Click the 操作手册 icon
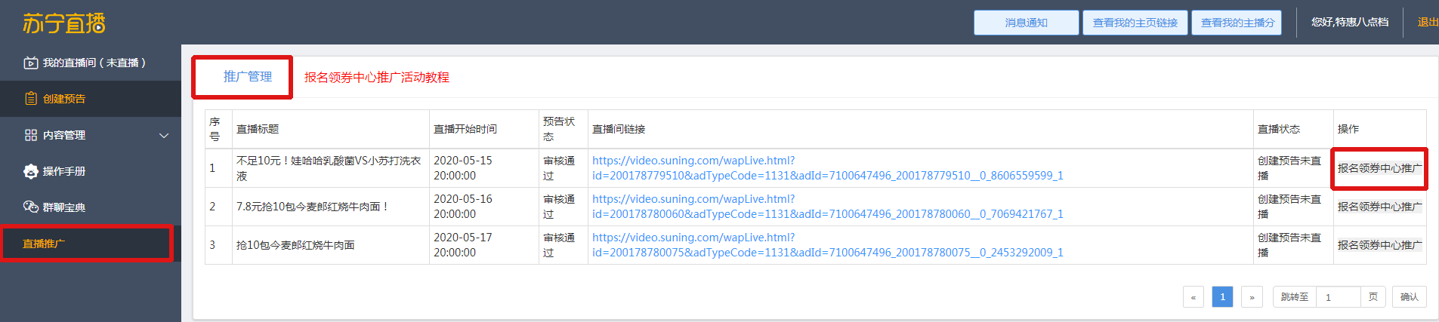Viewport: 1439px width, 322px height. [31, 171]
